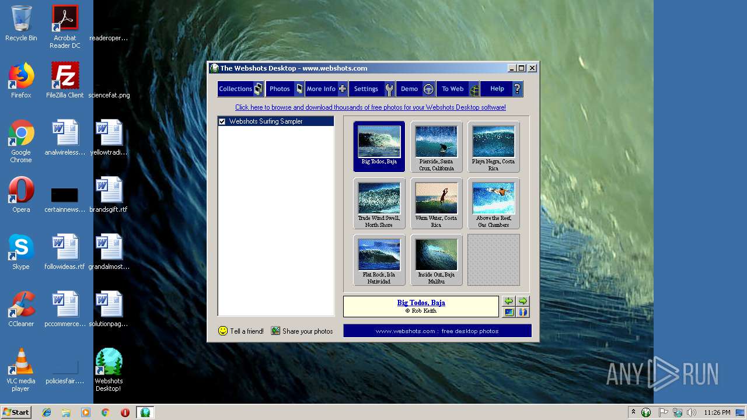This screenshot has height=420, width=747.
Task: Select the brandsgift.rtf document icon
Action: (x=109, y=195)
